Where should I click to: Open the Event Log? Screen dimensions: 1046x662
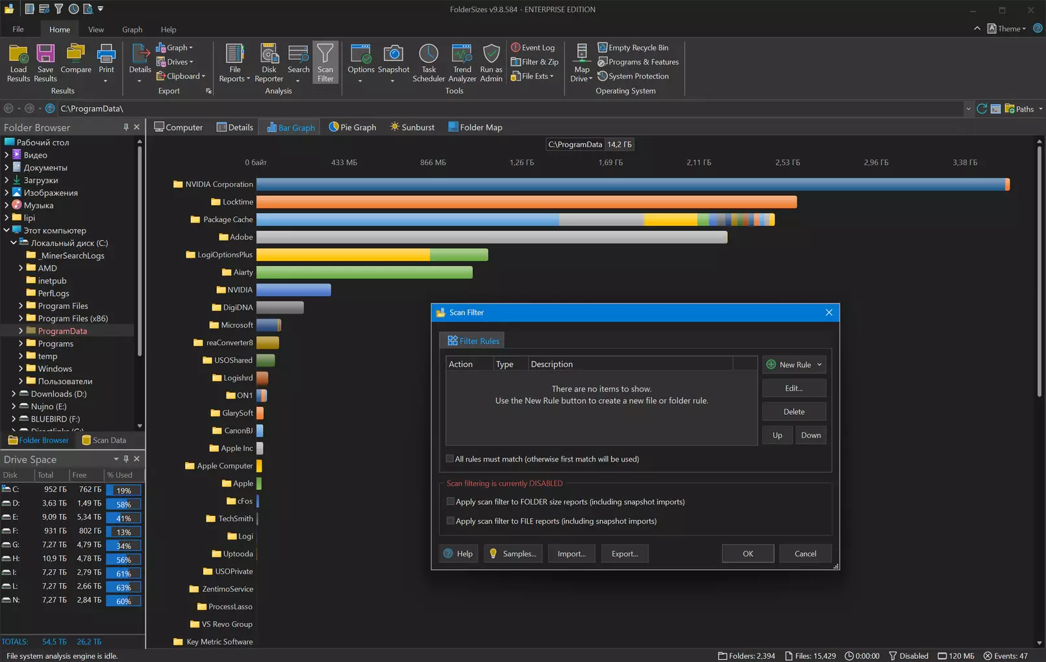(x=532, y=47)
